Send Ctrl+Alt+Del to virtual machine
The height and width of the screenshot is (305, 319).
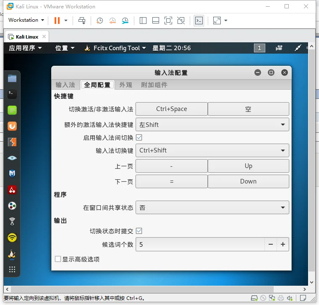pyautogui.click(x=82, y=20)
